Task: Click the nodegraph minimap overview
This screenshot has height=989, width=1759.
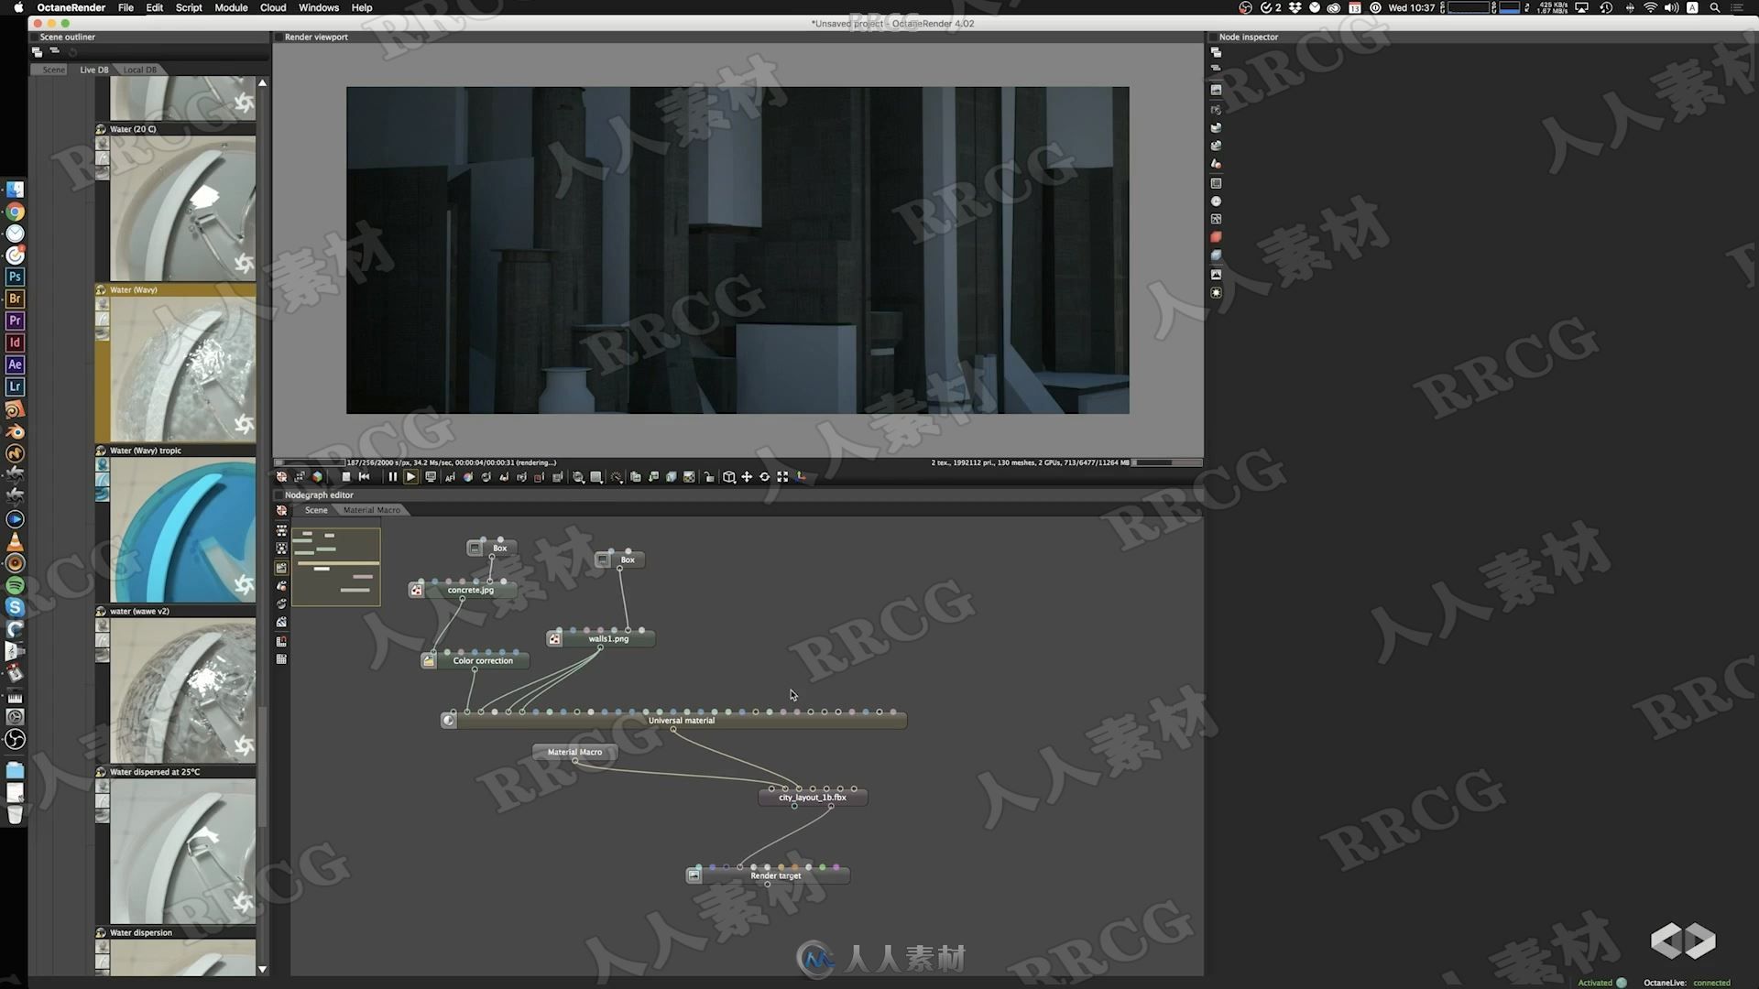Action: coord(336,566)
